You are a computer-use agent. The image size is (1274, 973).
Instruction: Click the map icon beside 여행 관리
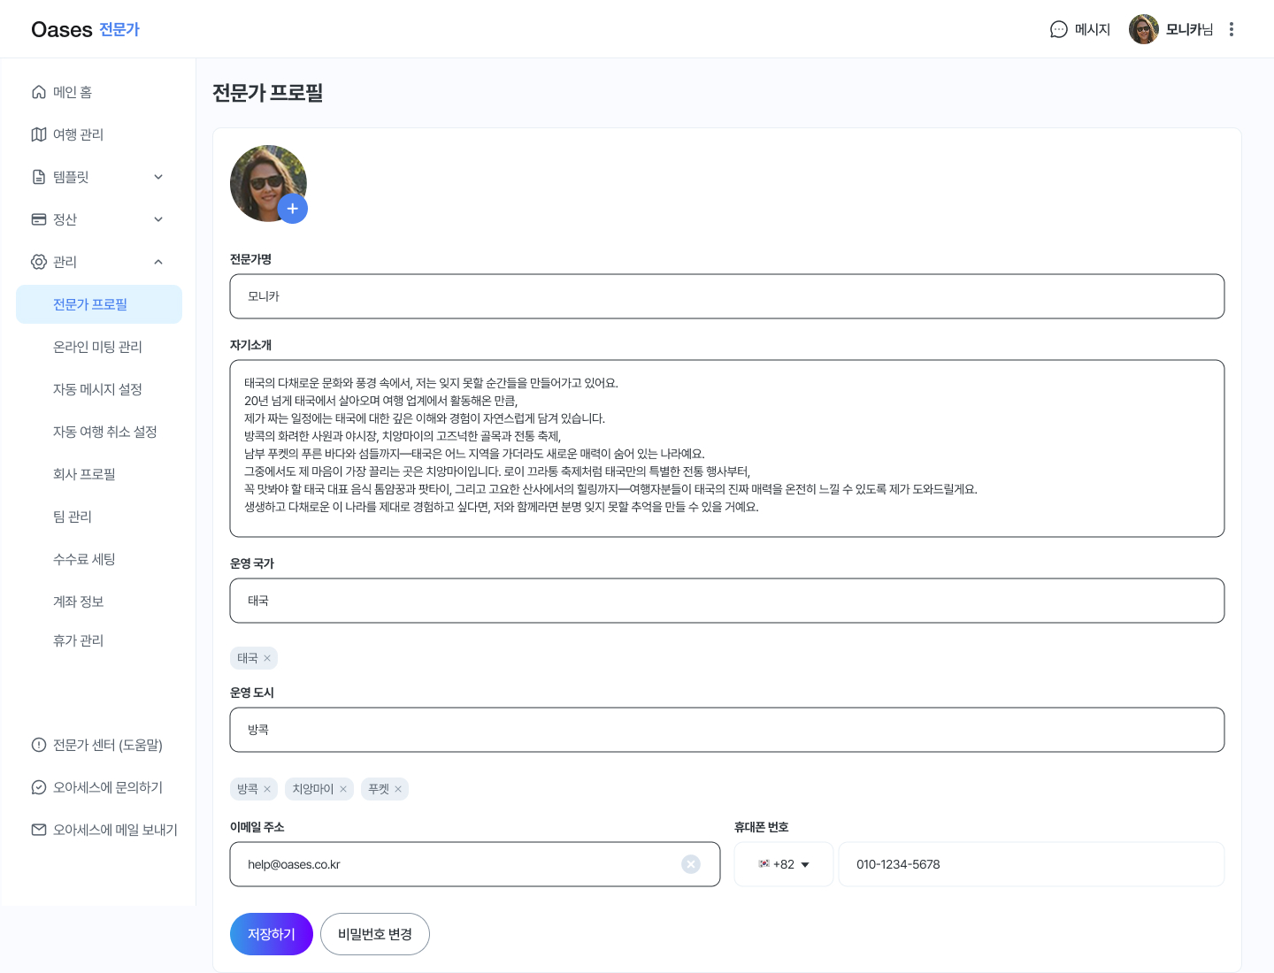[x=39, y=134]
